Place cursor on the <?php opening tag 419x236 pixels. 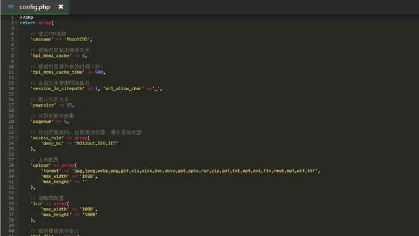26,18
